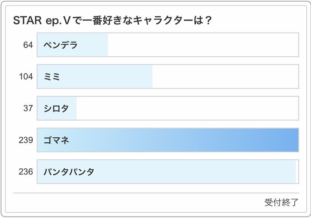Choose the ミミ option label

tap(52, 77)
